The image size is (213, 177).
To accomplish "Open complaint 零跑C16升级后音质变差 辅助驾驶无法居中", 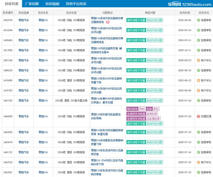I will (106, 50).
